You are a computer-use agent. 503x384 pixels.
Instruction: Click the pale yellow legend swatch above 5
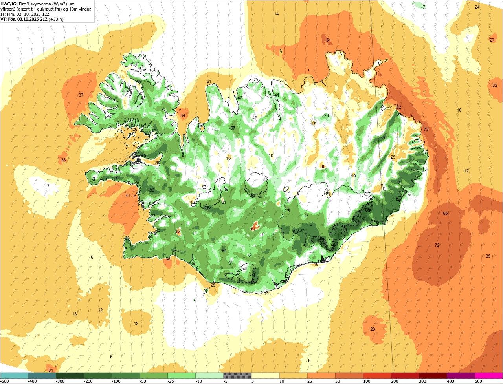point(265,375)
